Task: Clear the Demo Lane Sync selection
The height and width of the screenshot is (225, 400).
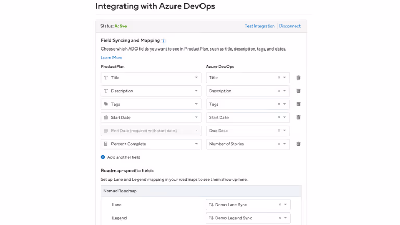Action: 280,205
